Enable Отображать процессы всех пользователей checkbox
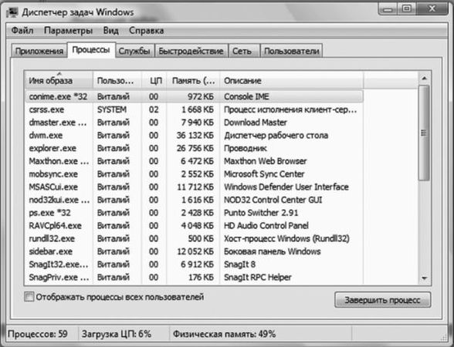Image resolution: width=454 pixels, height=347 pixels. click(x=29, y=297)
